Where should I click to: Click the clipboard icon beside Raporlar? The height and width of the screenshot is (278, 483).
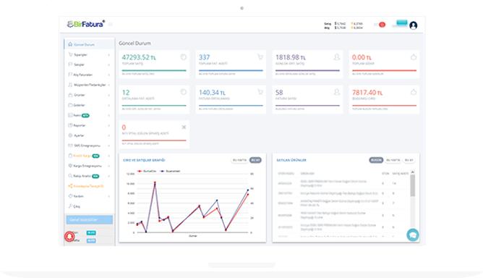pyautogui.click(x=70, y=125)
